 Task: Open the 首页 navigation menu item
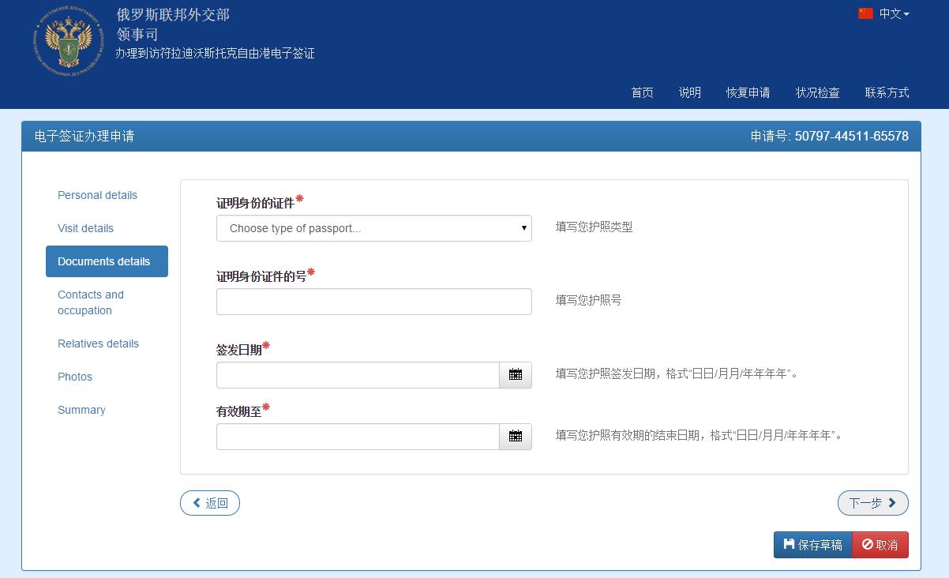642,92
